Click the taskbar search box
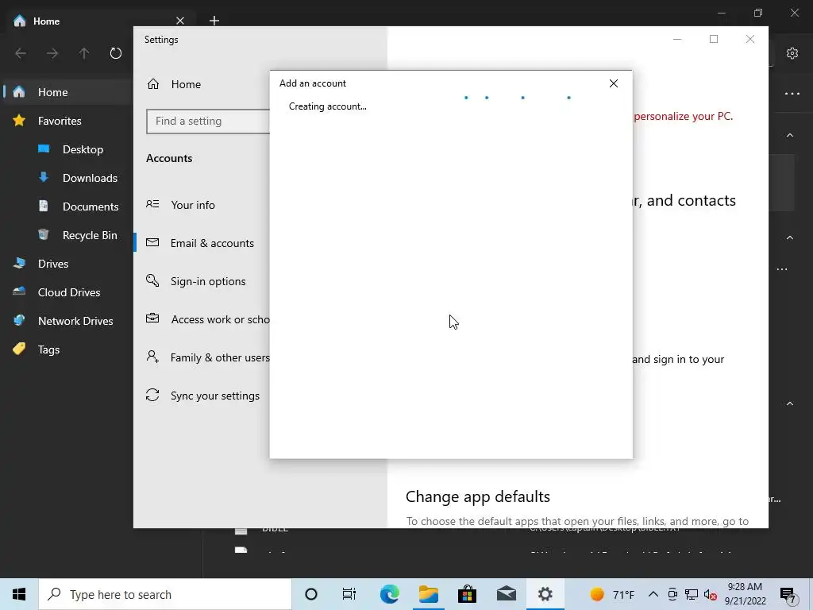 coord(165,594)
